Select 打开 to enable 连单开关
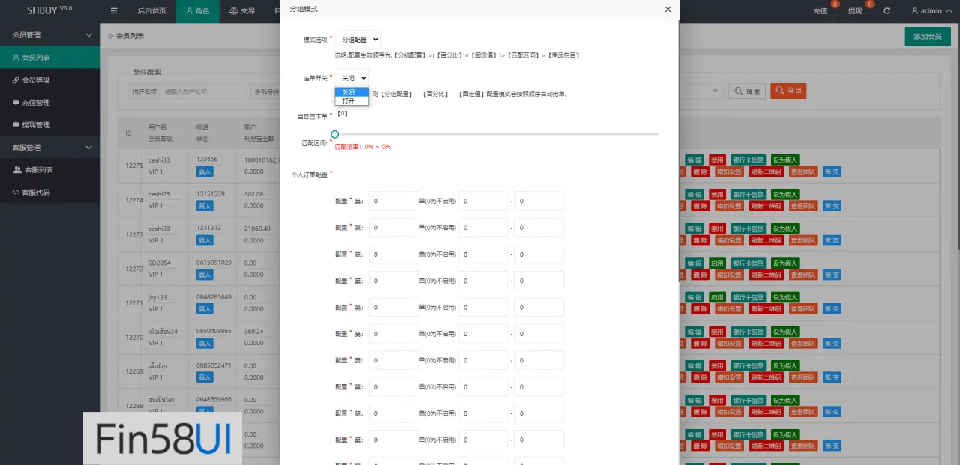 click(349, 99)
